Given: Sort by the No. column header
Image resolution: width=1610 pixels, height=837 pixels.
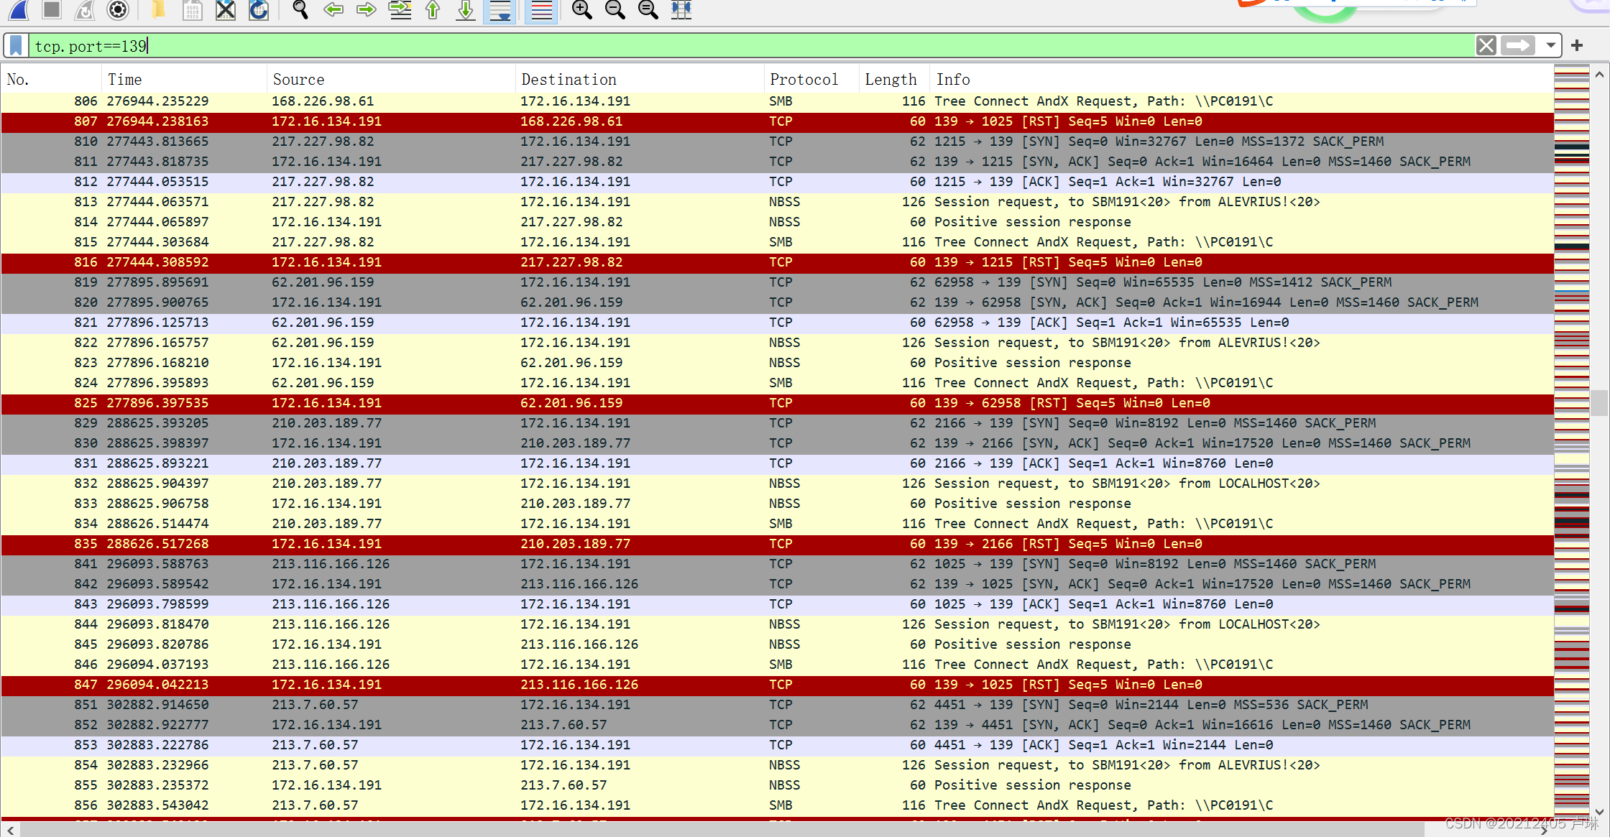Looking at the screenshot, I should (51, 79).
